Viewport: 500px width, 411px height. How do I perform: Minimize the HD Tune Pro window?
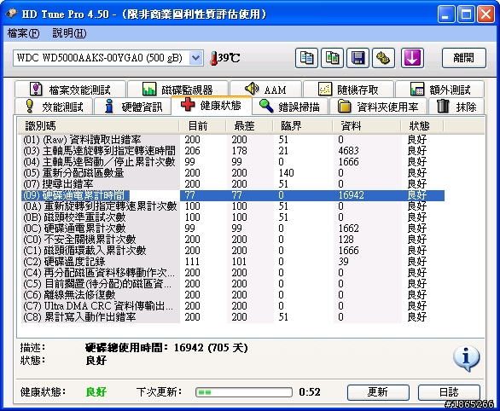tap(445, 14)
